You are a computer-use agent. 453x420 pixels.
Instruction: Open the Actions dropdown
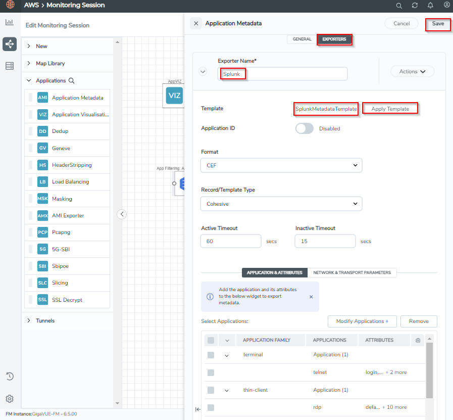tap(412, 71)
